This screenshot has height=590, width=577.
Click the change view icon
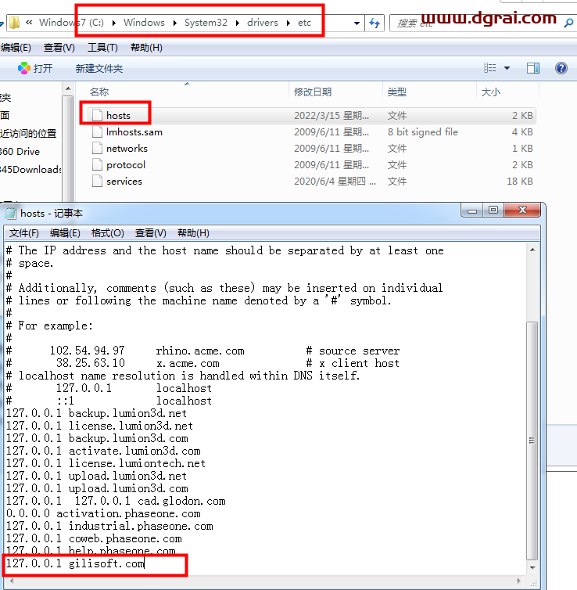click(x=489, y=68)
